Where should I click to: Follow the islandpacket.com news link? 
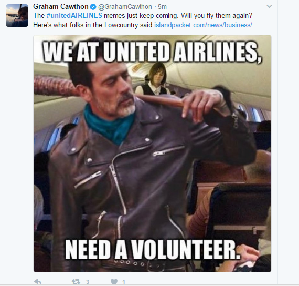(206, 25)
